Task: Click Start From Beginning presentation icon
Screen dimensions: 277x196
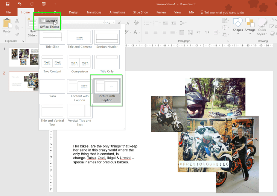Action: pos(44,4)
